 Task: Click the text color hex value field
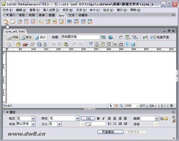point(98,124)
